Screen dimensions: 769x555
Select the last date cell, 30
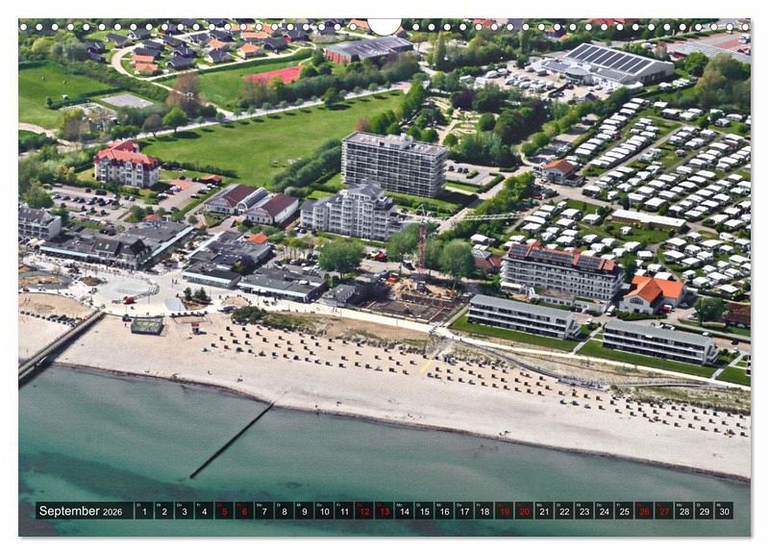click(725, 511)
